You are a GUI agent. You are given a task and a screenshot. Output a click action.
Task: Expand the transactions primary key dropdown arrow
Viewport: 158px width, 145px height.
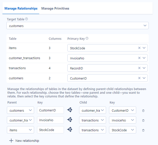pyautogui.click(x=144, y=68)
